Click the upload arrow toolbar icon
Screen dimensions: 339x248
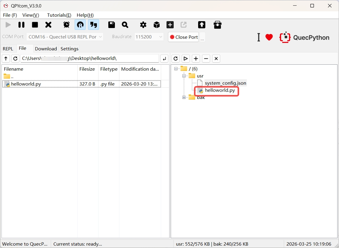pyautogui.click(x=202, y=25)
